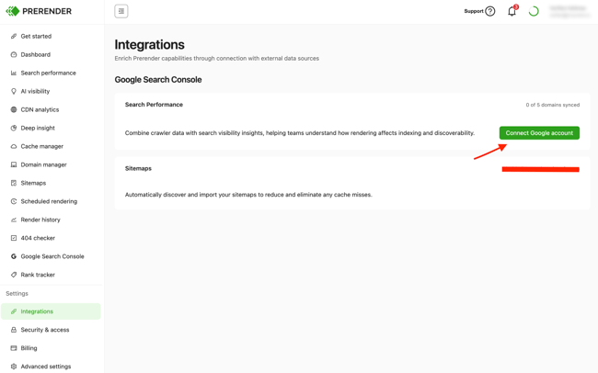The image size is (598, 373).
Task: Open Get started page
Action: tap(36, 36)
